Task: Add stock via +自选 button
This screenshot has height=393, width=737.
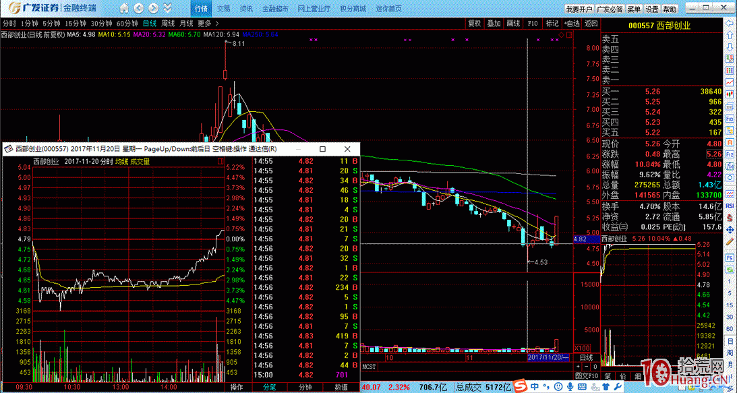Action: click(572, 24)
